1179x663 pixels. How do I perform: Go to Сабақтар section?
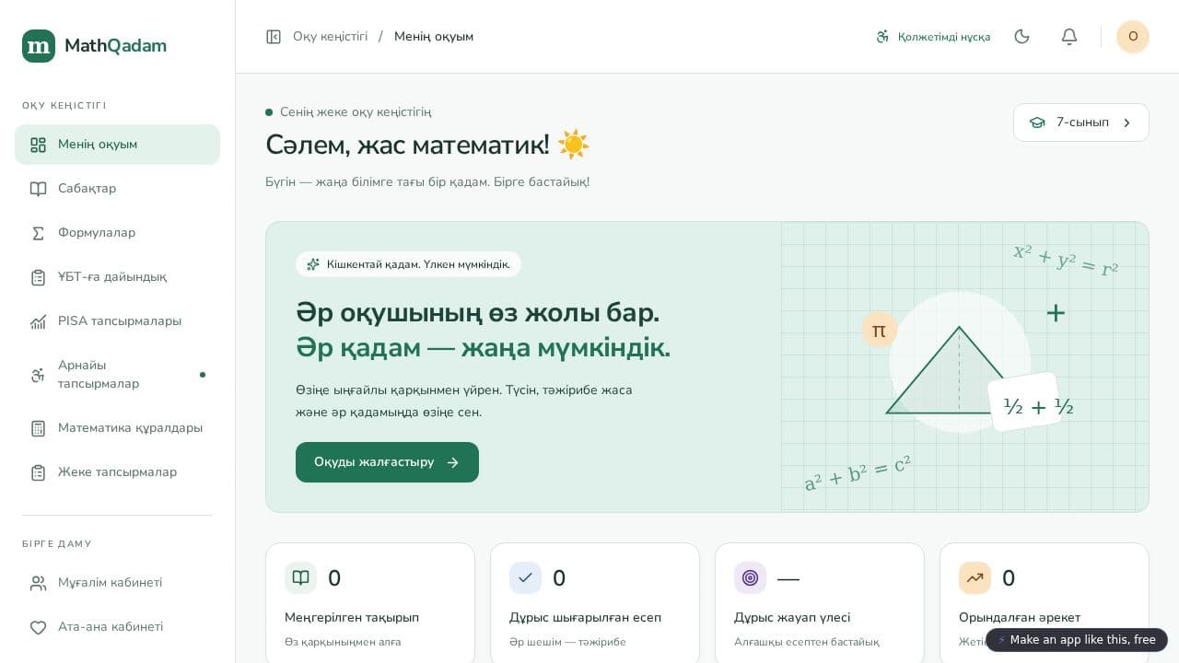pyautogui.click(x=117, y=189)
